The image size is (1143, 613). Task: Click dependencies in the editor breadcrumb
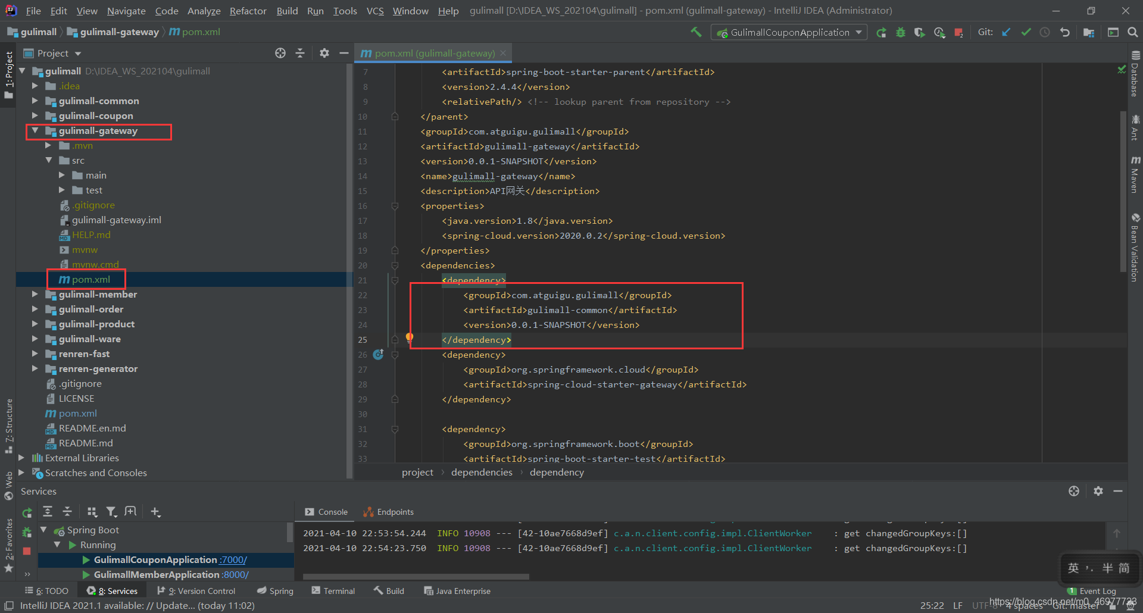pos(482,472)
